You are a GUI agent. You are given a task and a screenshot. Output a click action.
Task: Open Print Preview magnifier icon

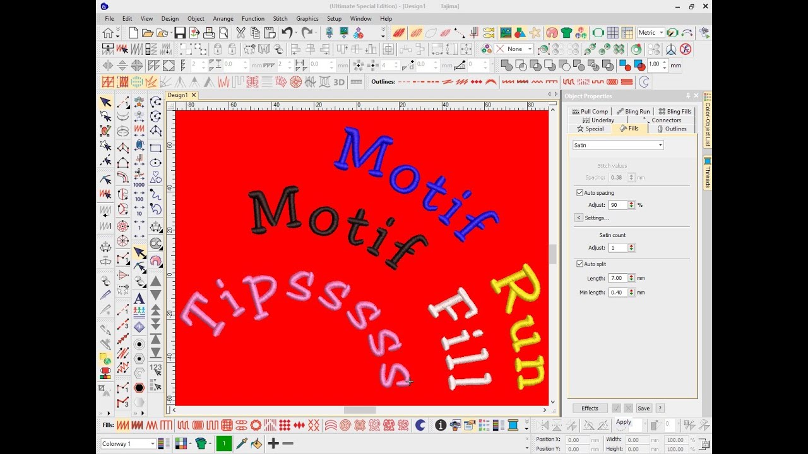(x=223, y=33)
